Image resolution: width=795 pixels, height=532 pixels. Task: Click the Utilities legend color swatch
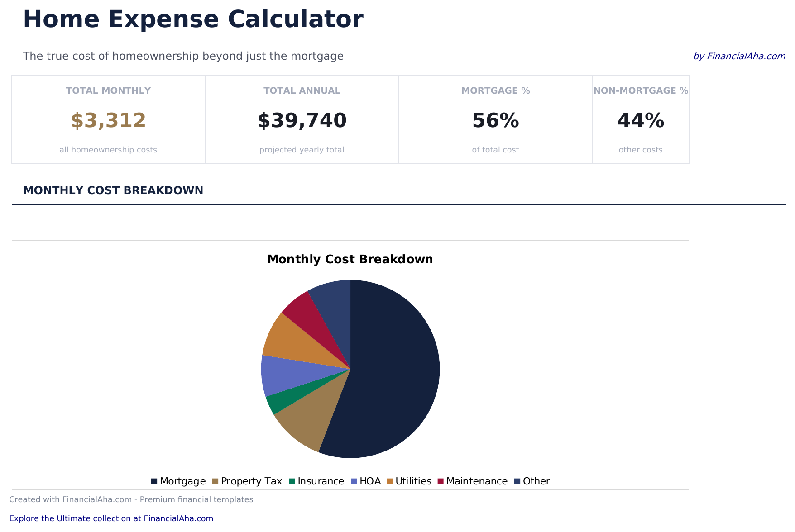(x=390, y=481)
